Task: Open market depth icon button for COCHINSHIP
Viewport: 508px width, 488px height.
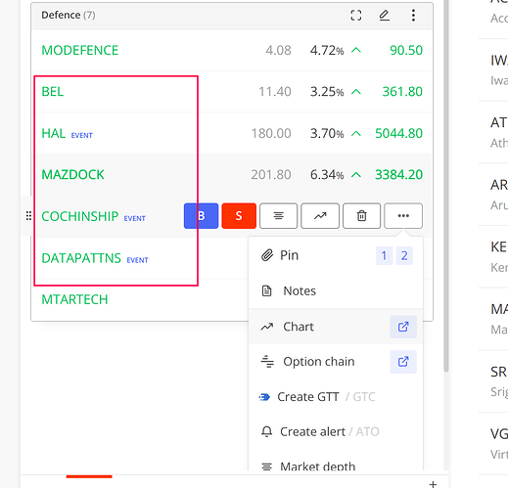Action: pos(278,216)
